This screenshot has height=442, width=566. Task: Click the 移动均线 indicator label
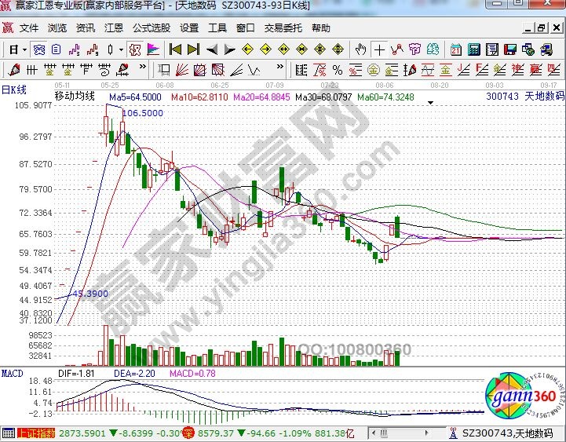point(74,97)
